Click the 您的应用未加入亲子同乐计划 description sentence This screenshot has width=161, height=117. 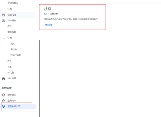[71, 19]
